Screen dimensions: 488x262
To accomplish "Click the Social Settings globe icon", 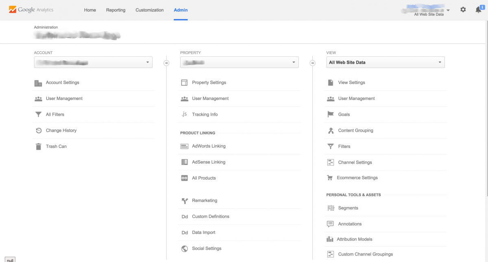I will click(x=184, y=249).
